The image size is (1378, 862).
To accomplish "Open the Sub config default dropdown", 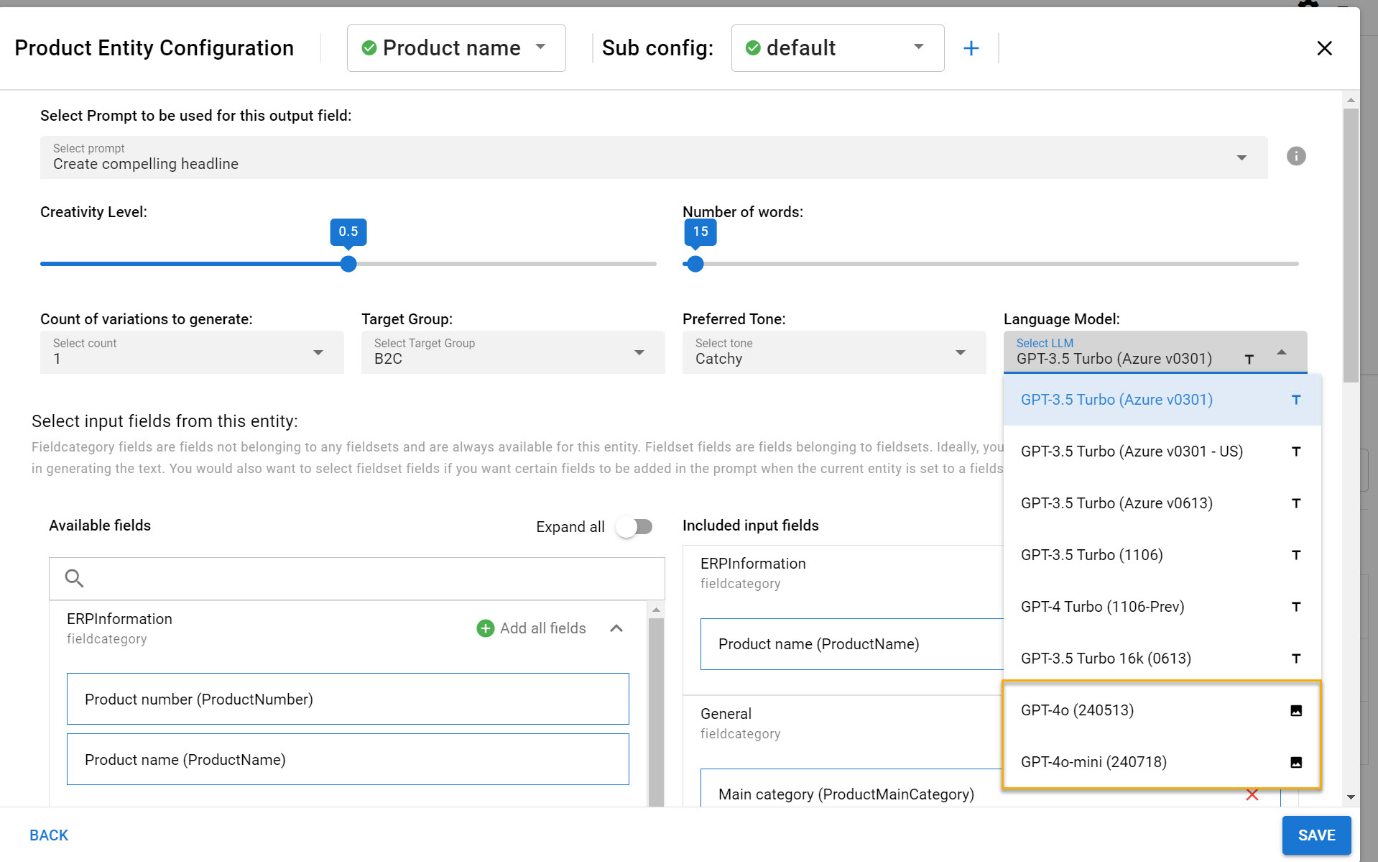I will 837,48.
